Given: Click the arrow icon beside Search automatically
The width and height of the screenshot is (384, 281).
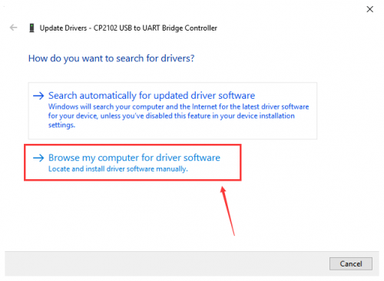Looking at the screenshot, I should click(38, 96).
